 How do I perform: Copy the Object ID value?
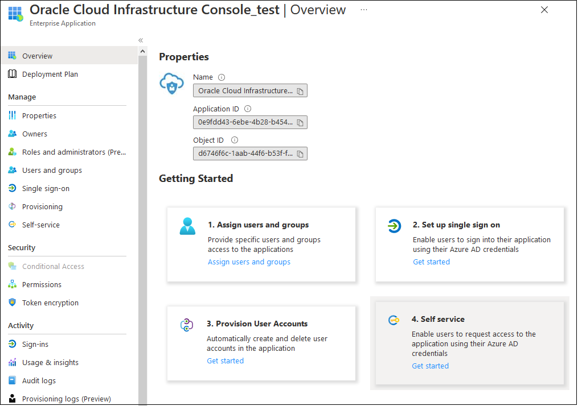click(300, 153)
